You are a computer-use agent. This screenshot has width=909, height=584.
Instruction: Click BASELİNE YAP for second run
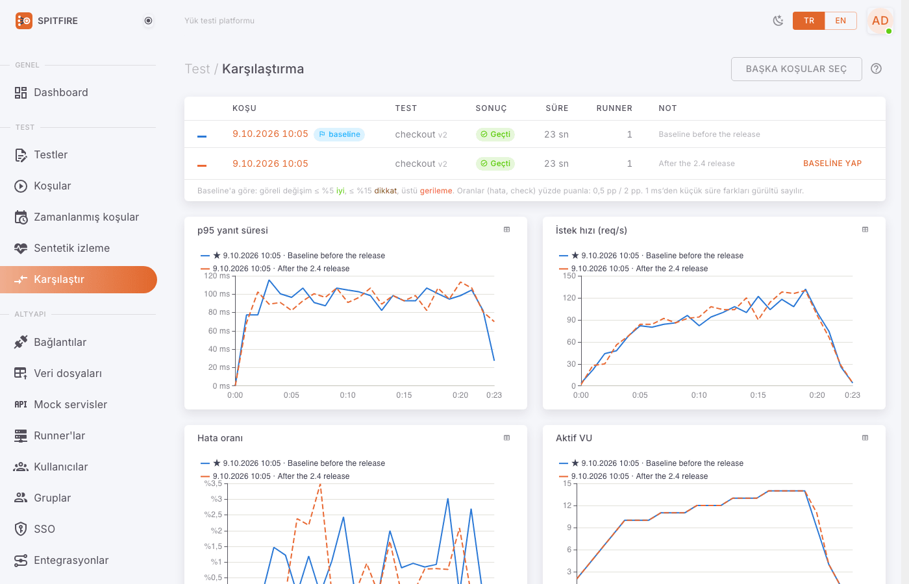point(832,164)
